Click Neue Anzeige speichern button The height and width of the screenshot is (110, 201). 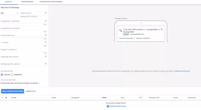coord(12,91)
